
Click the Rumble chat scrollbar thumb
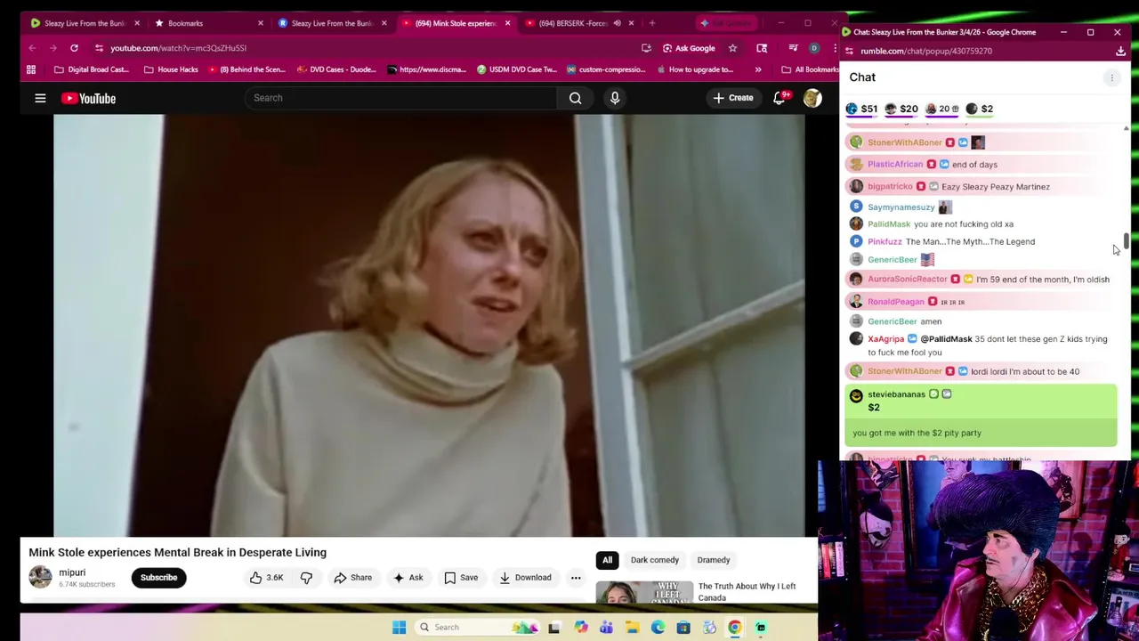tap(1126, 242)
